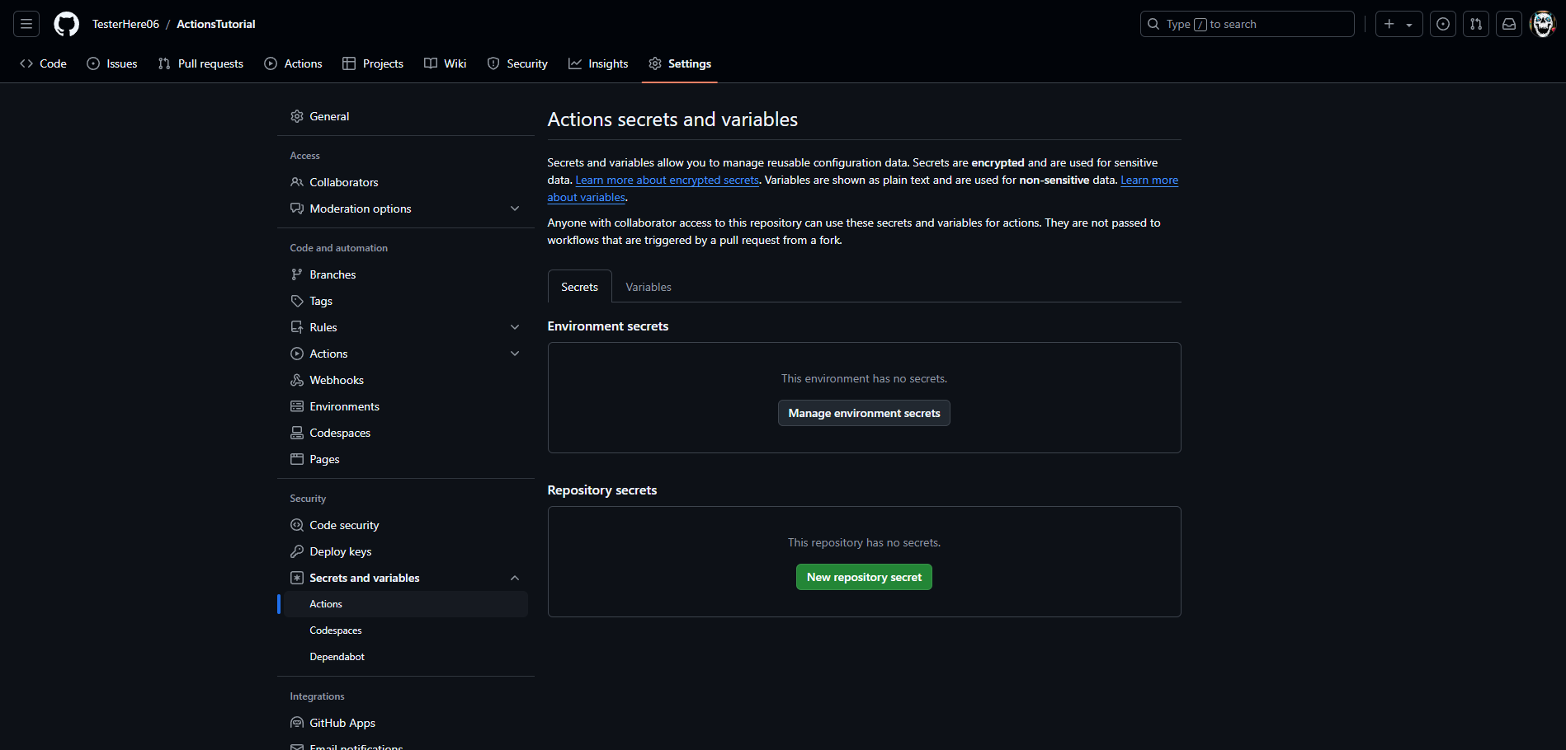Open the Security repository tab
Screen dimensions: 1566x750
tap(517, 63)
